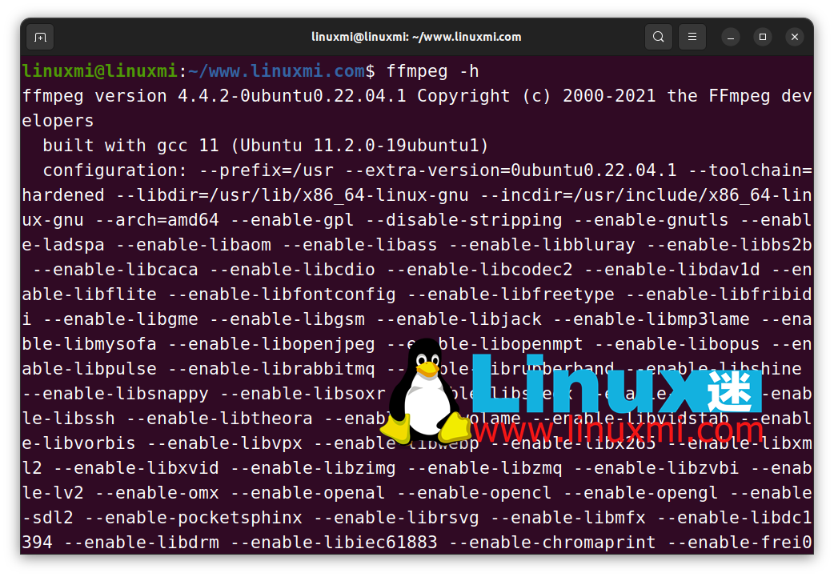Click the '--enable-libiec61883' option
The image size is (834, 577).
click(x=334, y=543)
